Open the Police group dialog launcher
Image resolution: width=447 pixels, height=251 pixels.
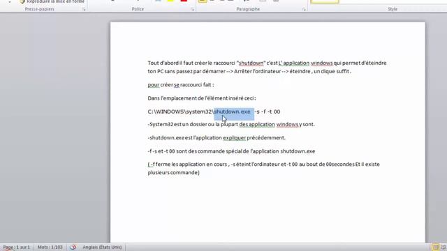193,9
